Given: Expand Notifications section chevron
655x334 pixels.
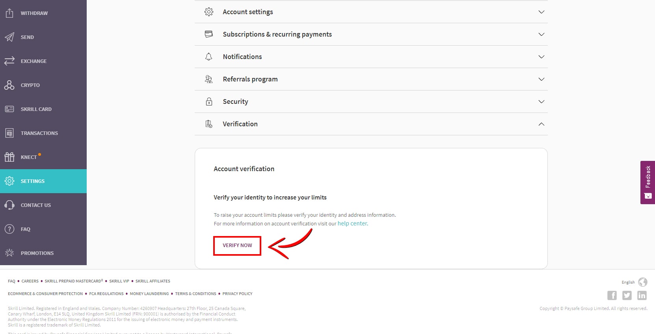Looking at the screenshot, I should pyautogui.click(x=541, y=57).
